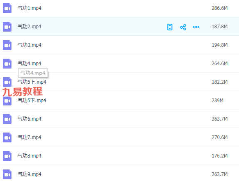This screenshot has height=183, width=239.
Task: Open the file named 气功6.mp4
Action: point(30,119)
